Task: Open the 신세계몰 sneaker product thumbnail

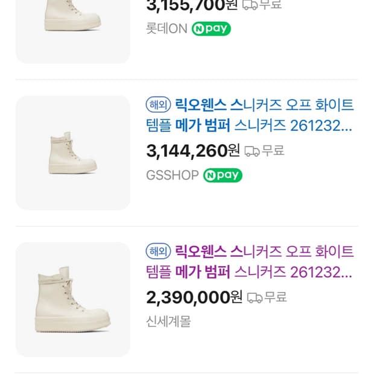Action: pos(73,300)
